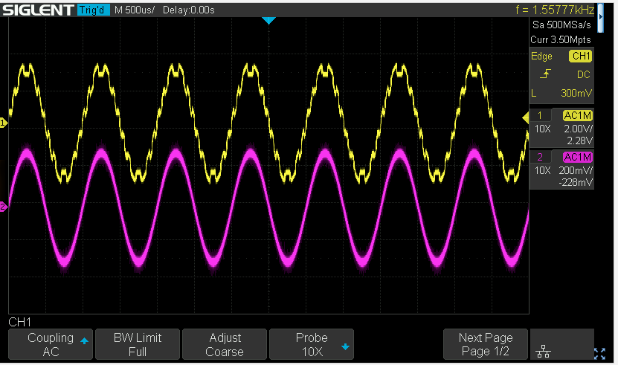Click the Trig'd status badge
Viewport: 618px width, 365px height.
point(93,10)
